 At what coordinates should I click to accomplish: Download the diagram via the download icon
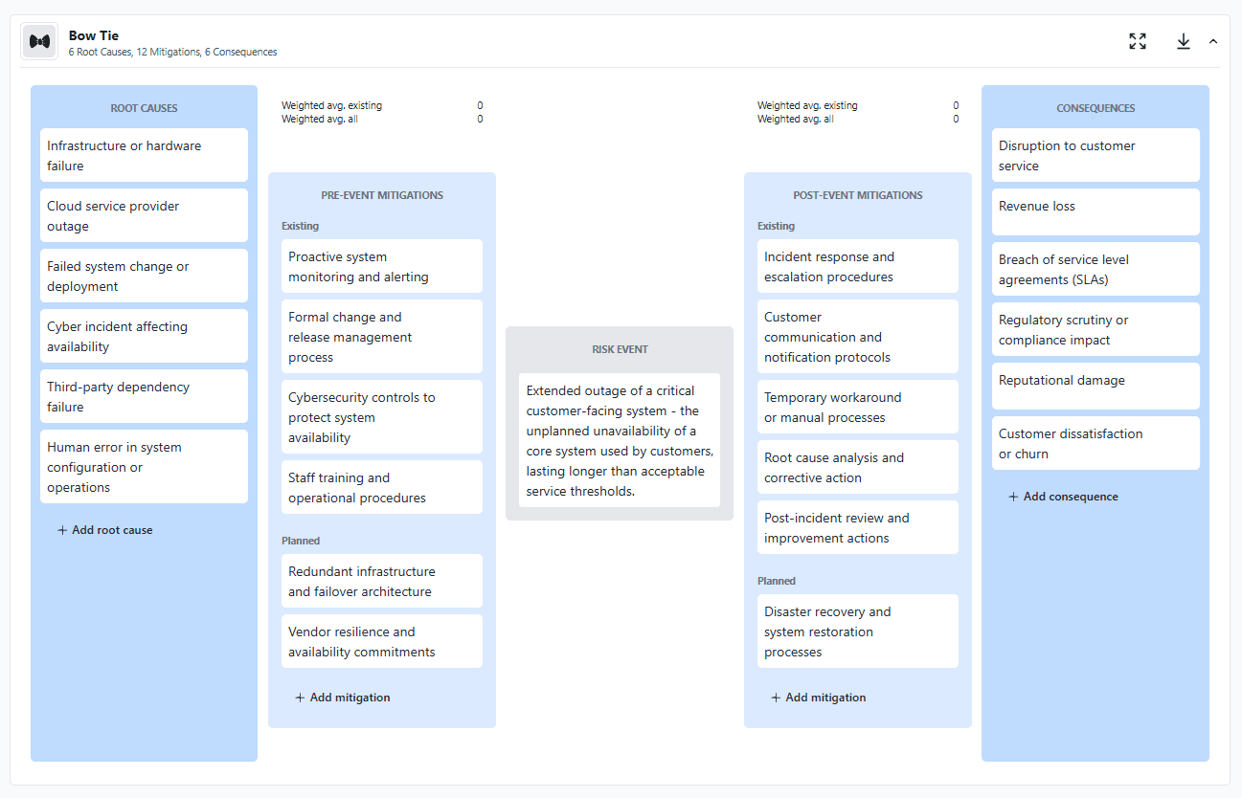coord(1183,41)
